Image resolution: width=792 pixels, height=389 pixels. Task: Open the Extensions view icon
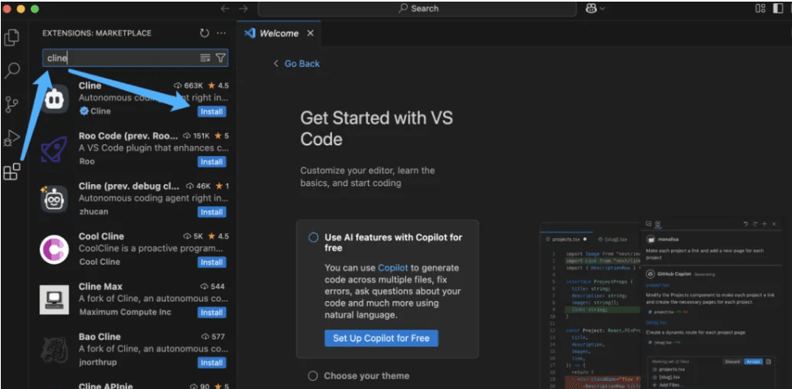point(11,172)
